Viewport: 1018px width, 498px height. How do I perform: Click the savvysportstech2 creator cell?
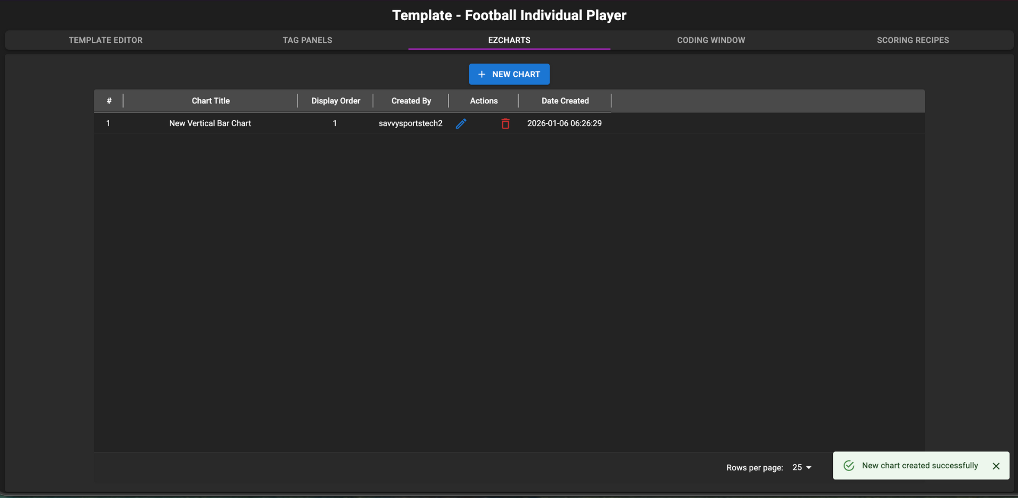(410, 123)
